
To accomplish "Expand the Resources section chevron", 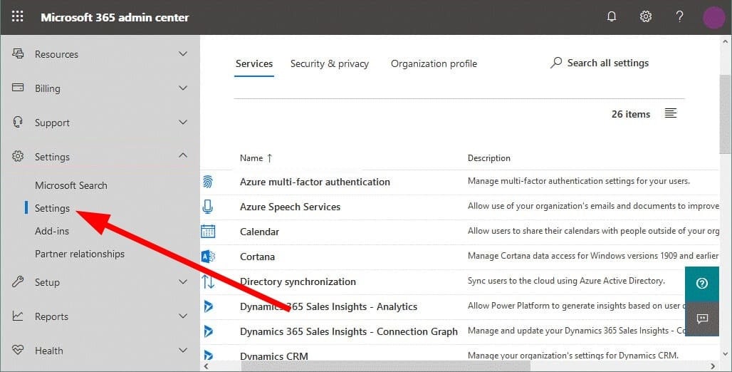I will click(183, 53).
